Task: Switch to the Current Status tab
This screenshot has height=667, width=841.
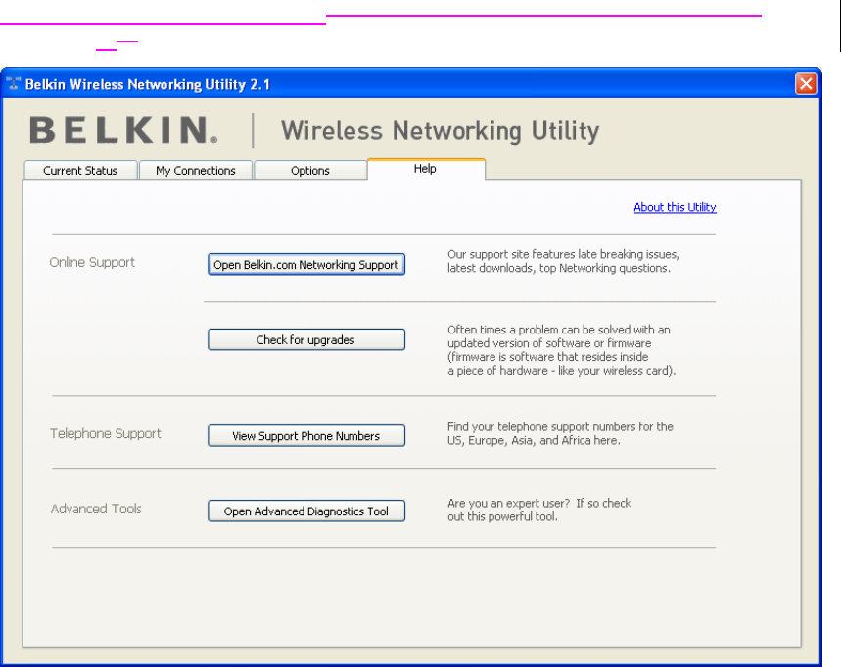Action: [80, 170]
